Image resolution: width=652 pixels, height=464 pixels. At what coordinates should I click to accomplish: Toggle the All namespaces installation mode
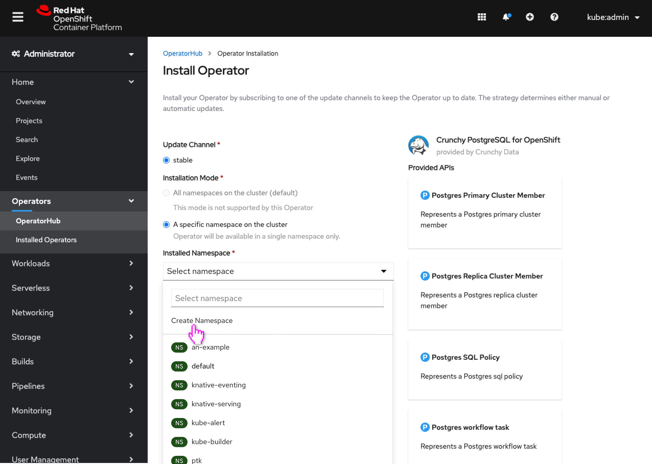point(167,192)
